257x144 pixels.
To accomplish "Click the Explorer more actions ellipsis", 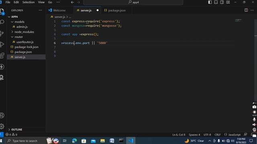I will [x=40, y=10].
